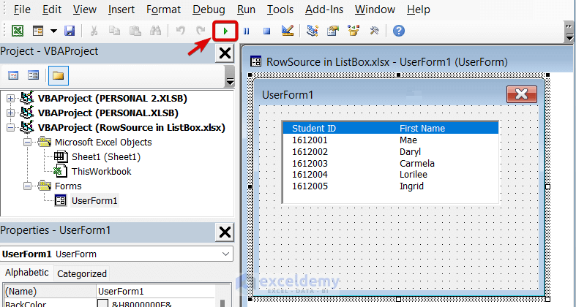576x307 pixels.
Task: Click the Cut scissors icon
Action: [x=94, y=31]
